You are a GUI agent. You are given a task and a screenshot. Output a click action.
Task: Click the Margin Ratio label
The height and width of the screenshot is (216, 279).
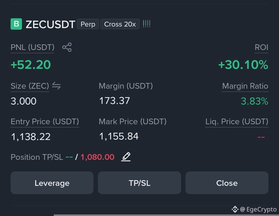click(x=245, y=86)
